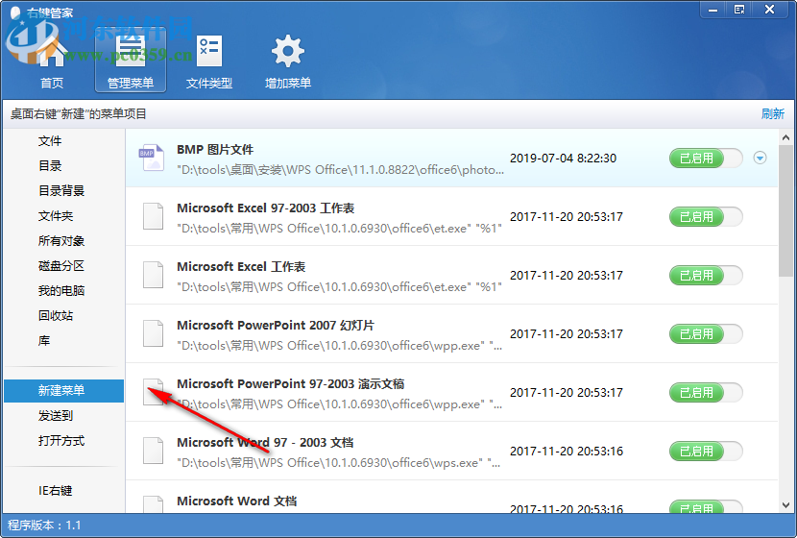Image resolution: width=797 pixels, height=538 pixels.
Task: Open 打开方式 sidebar item
Action: pyautogui.click(x=61, y=440)
